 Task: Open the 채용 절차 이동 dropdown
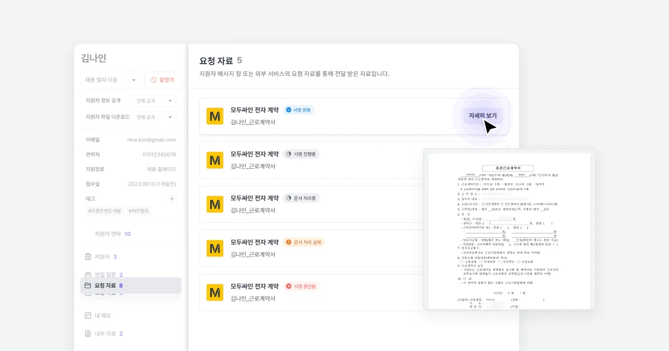tap(110, 80)
